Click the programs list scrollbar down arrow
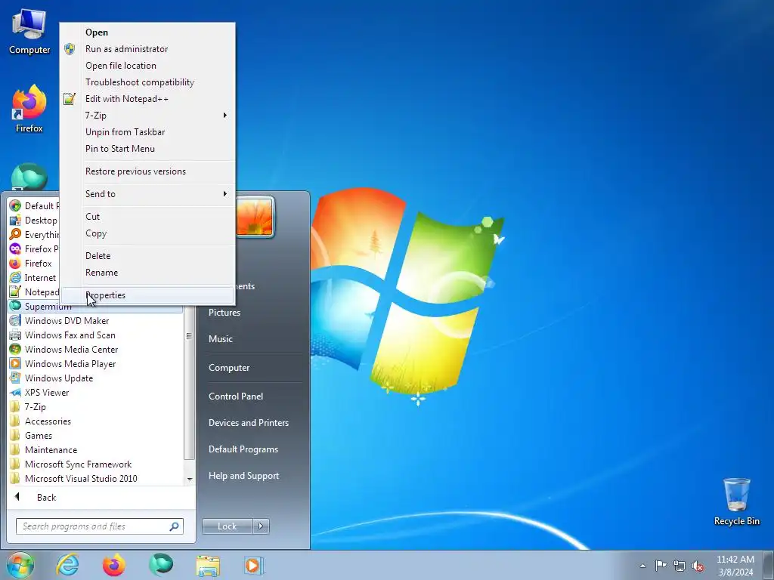774x580 pixels. tap(190, 480)
